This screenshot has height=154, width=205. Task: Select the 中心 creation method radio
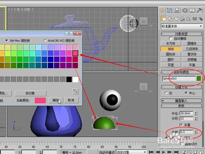click(186, 93)
